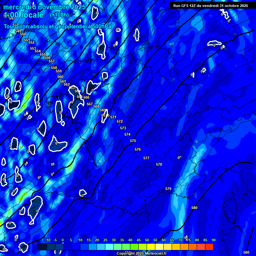Image resolution: width=256 pixels, height=256 pixels.
Task: Click the +108h forecast offset label
Action: 59,15
